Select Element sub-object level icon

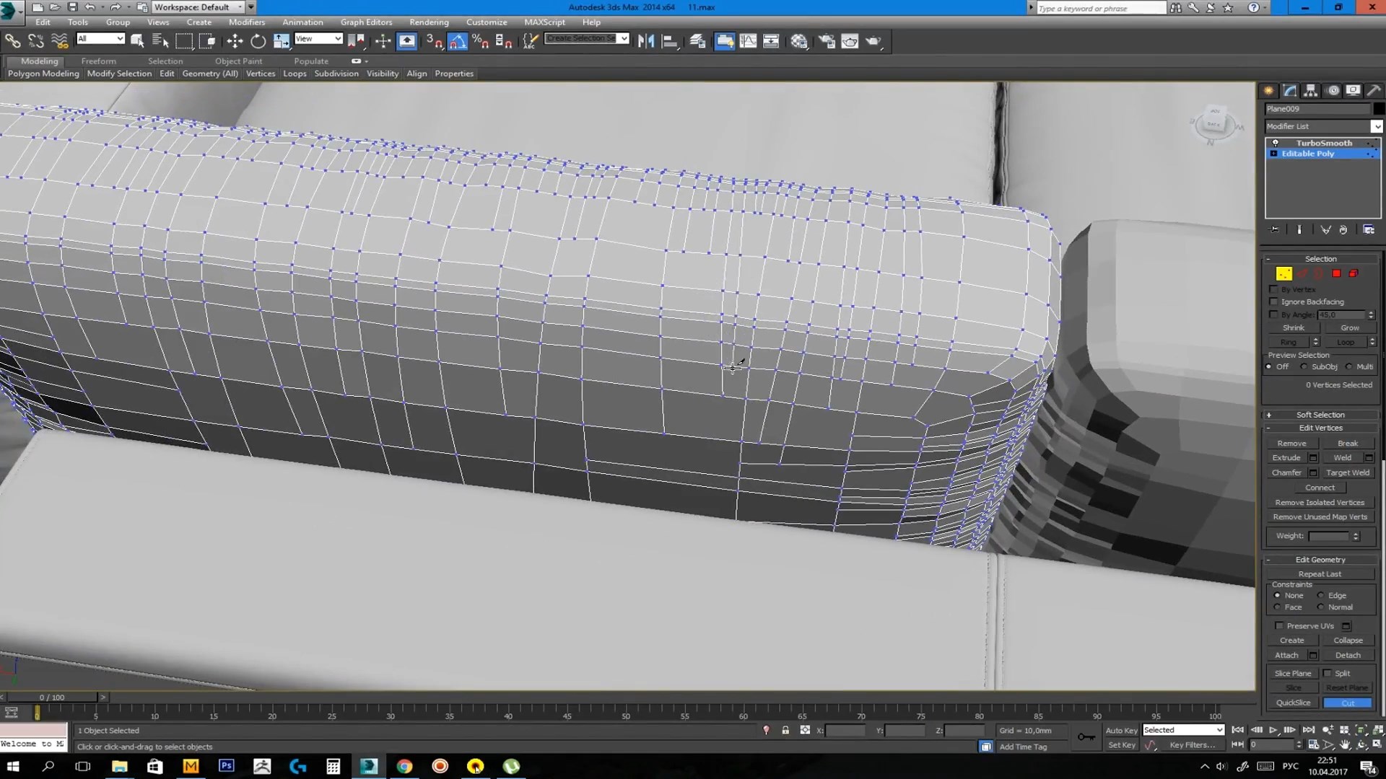pos(1354,273)
